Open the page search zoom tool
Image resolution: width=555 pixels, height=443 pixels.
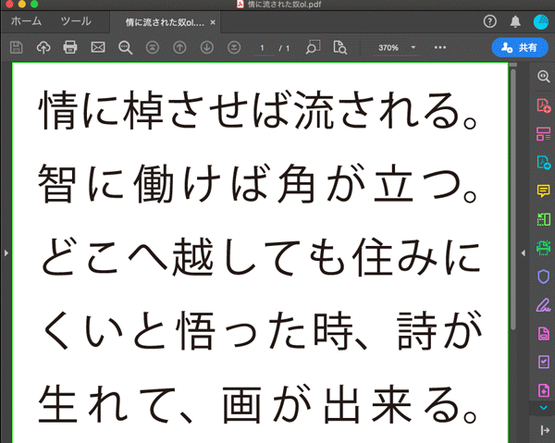339,47
